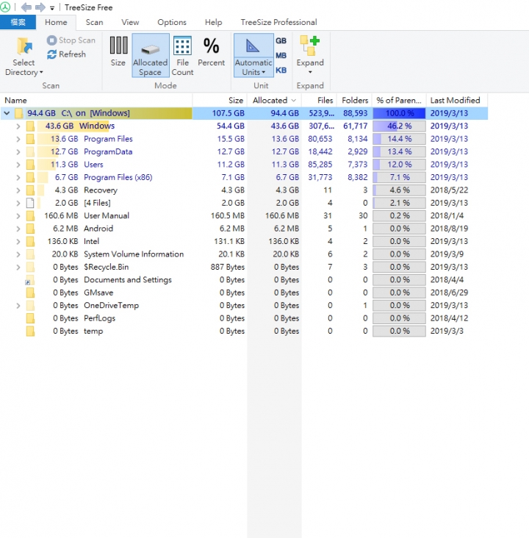Click the 14.4 % bar for Program Files

tap(399, 139)
